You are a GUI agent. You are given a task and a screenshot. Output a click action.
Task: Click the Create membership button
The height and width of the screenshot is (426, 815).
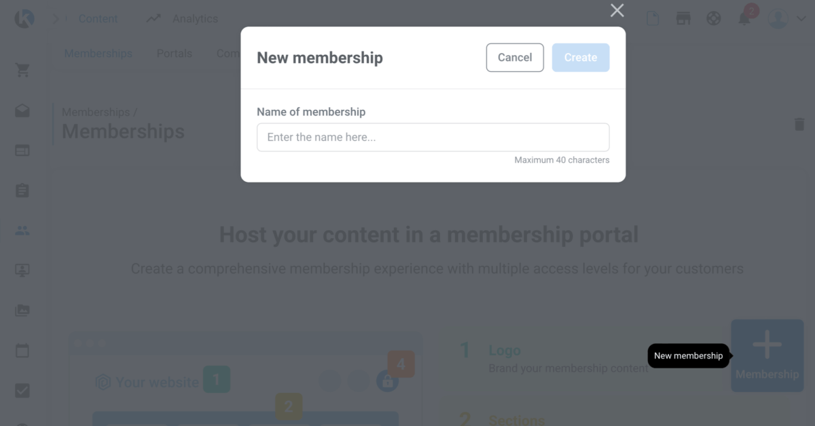coord(581,58)
